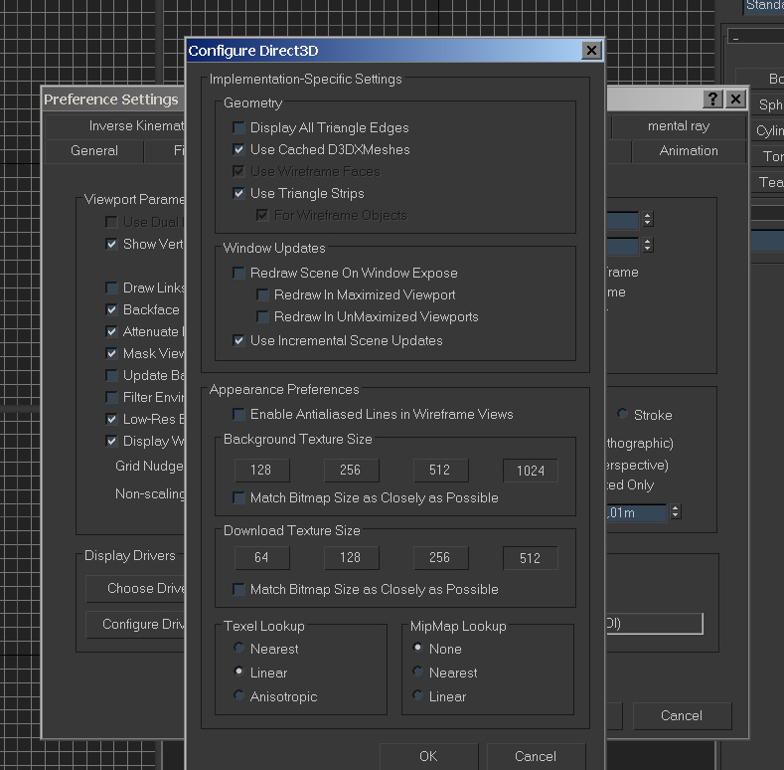Adjust second spinner in Preferences window
This screenshot has width=784, height=770.
tap(648, 246)
